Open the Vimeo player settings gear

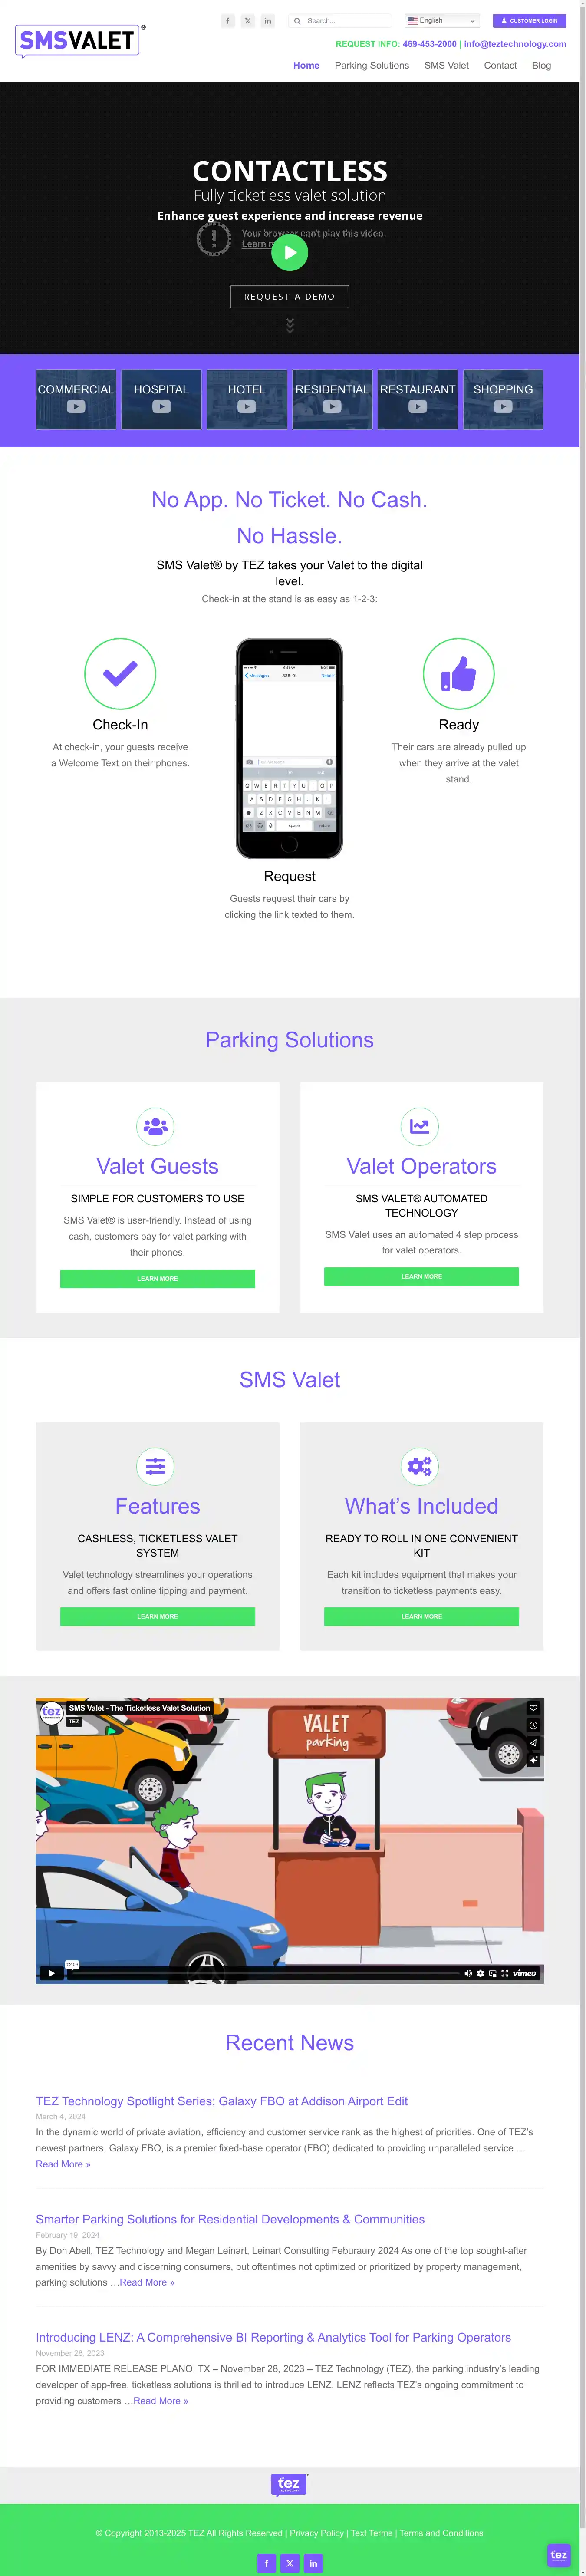480,1973
